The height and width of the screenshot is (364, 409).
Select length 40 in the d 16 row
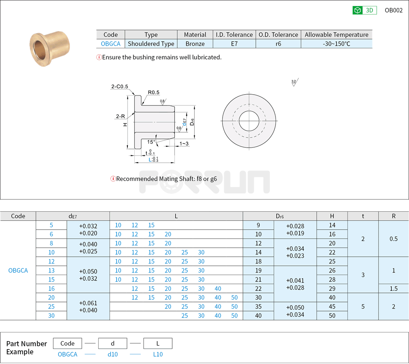218,289
